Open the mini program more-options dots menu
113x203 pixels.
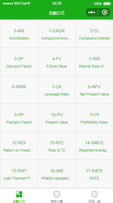click(x=92, y=12)
